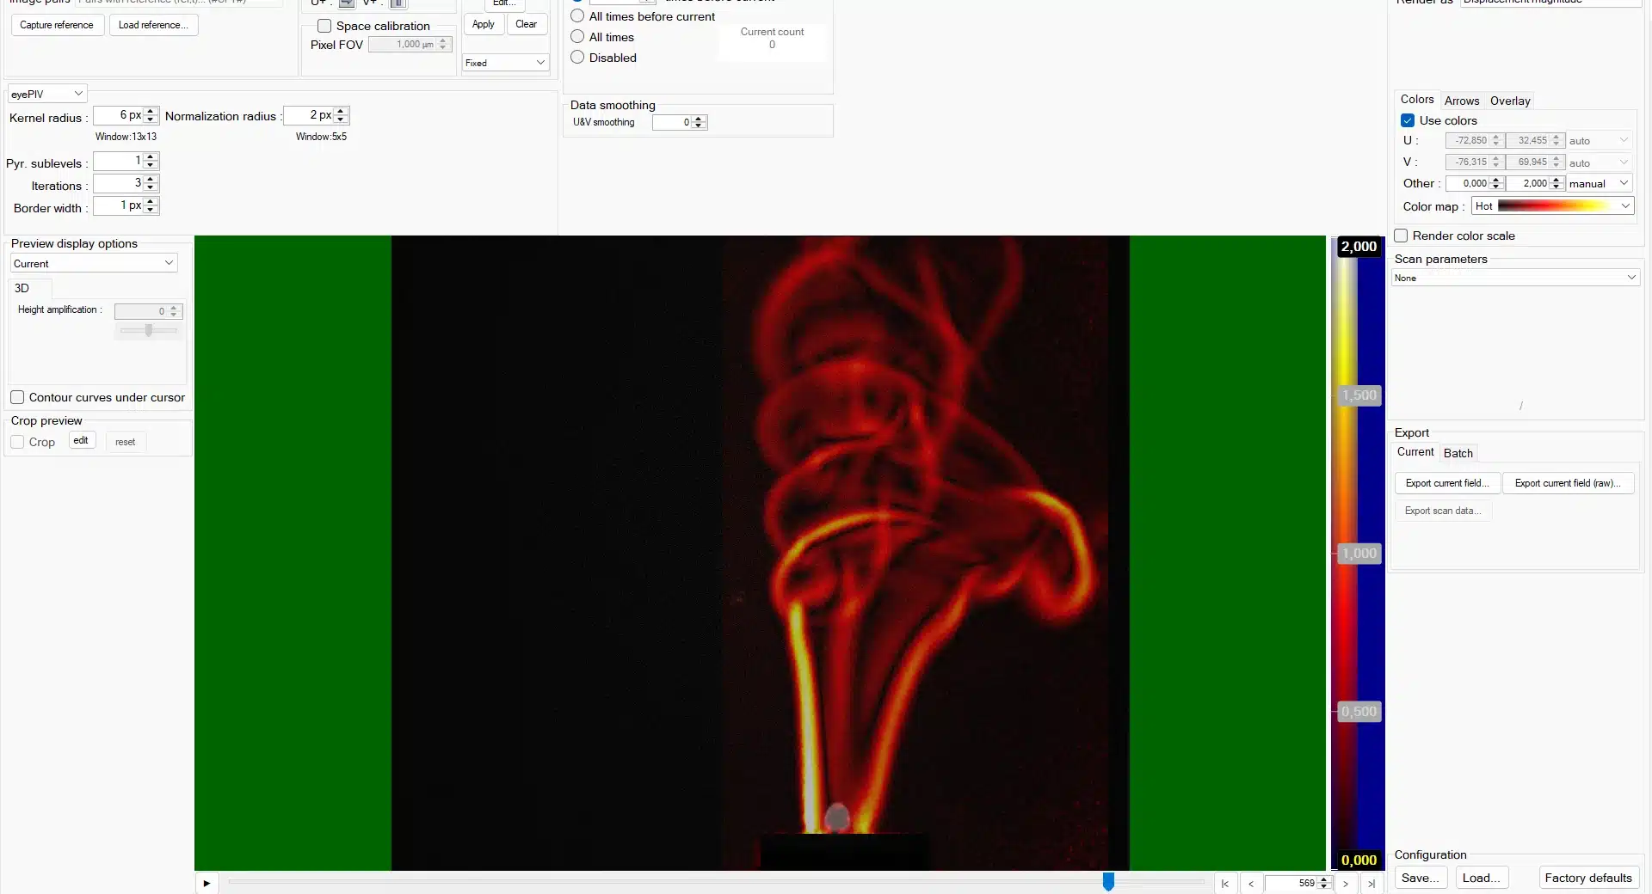Switch to the Colors tab
The height and width of the screenshot is (894, 1652).
coord(1416,100)
